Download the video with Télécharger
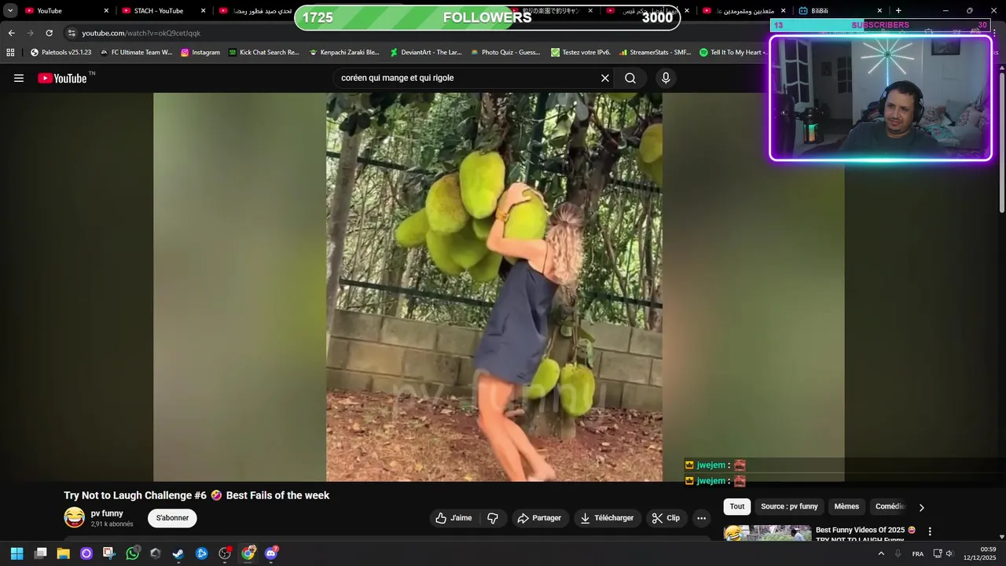This screenshot has height=566, width=1006. point(607,518)
